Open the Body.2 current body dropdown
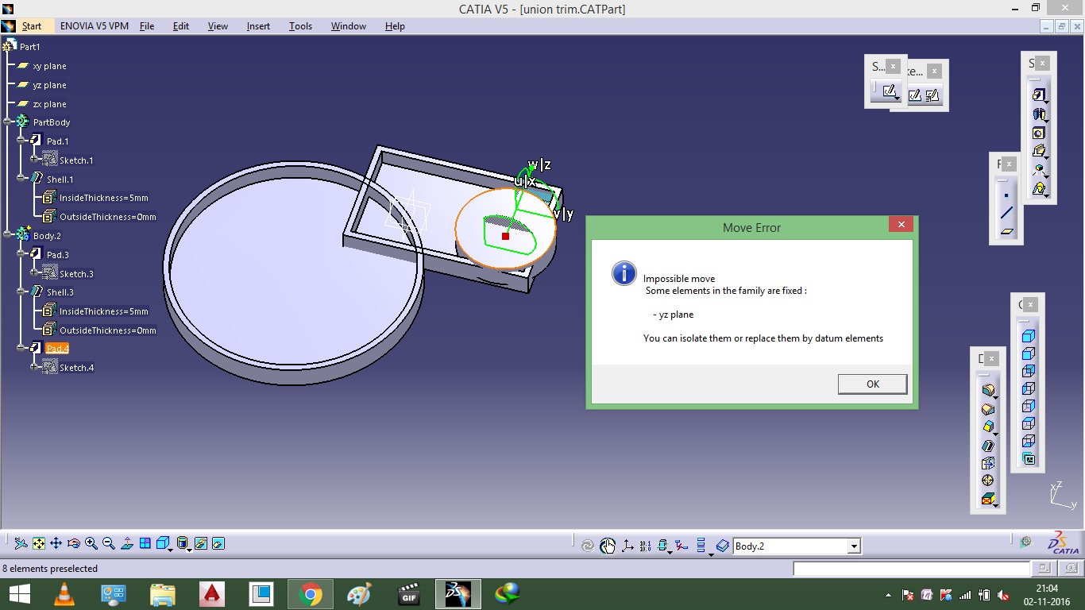 pos(854,546)
